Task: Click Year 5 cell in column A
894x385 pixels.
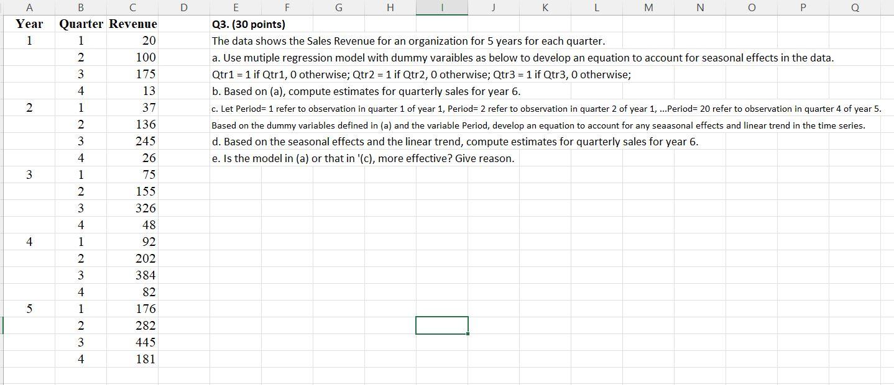Action: [29, 309]
